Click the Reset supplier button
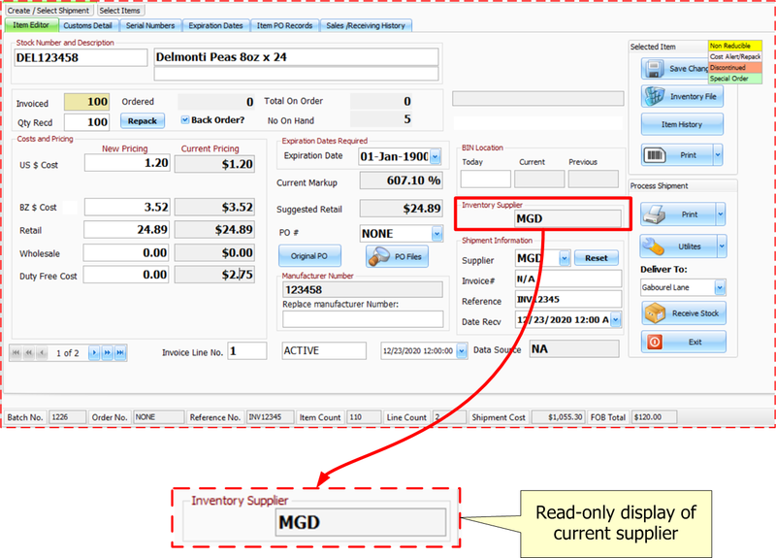776x558 pixels. (x=597, y=258)
